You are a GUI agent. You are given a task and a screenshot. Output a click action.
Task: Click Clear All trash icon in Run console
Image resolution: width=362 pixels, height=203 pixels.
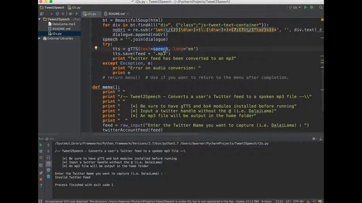tap(48, 176)
